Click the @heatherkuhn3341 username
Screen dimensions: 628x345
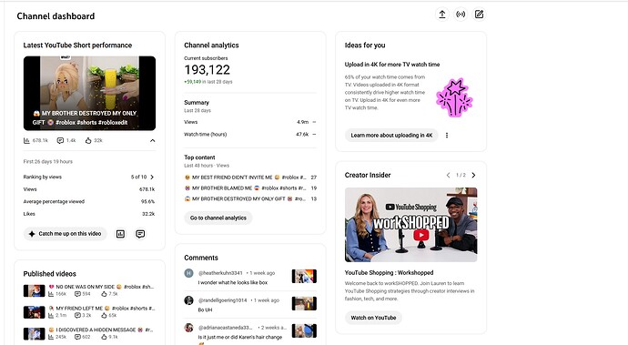click(220, 273)
